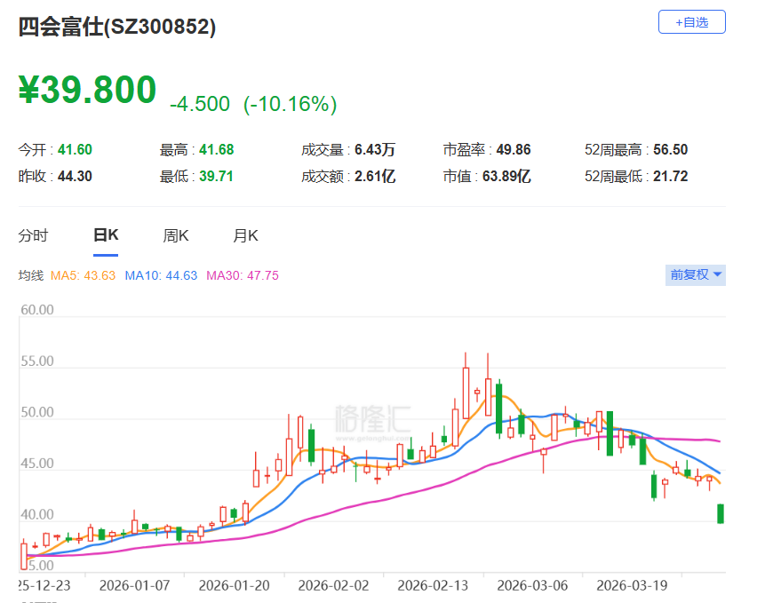Select the last green candlestick on the chart
This screenshot has height=603, width=765.
point(721,513)
